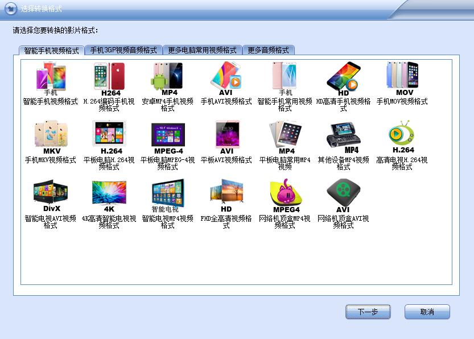
Task: Open the 手机3GP视频音频格式 tab
Action: point(123,50)
